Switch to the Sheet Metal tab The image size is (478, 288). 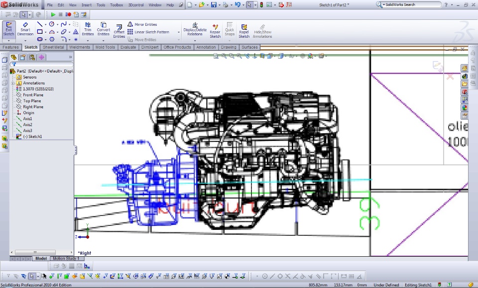[x=53, y=47]
